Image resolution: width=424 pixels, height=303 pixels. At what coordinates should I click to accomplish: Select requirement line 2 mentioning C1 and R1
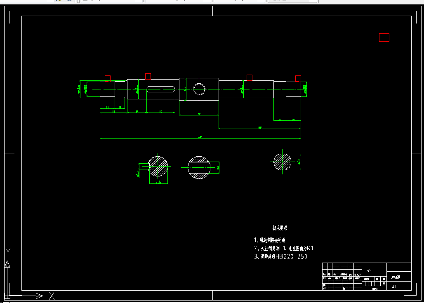tap(284, 248)
